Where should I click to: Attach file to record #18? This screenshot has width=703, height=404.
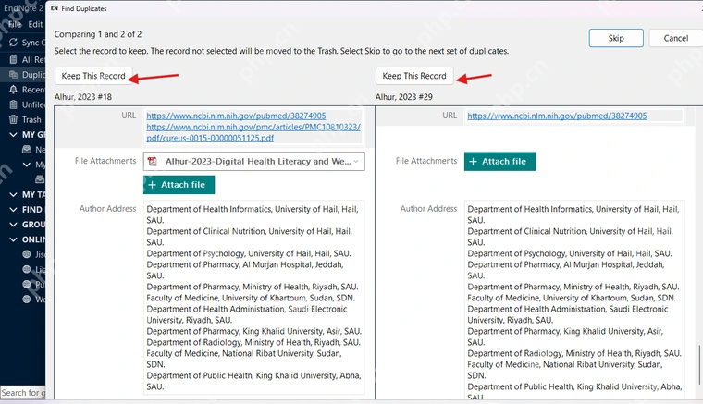pyautogui.click(x=179, y=185)
